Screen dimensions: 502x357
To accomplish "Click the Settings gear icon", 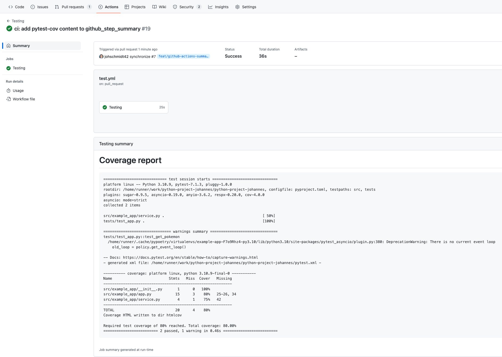I will [237, 7].
